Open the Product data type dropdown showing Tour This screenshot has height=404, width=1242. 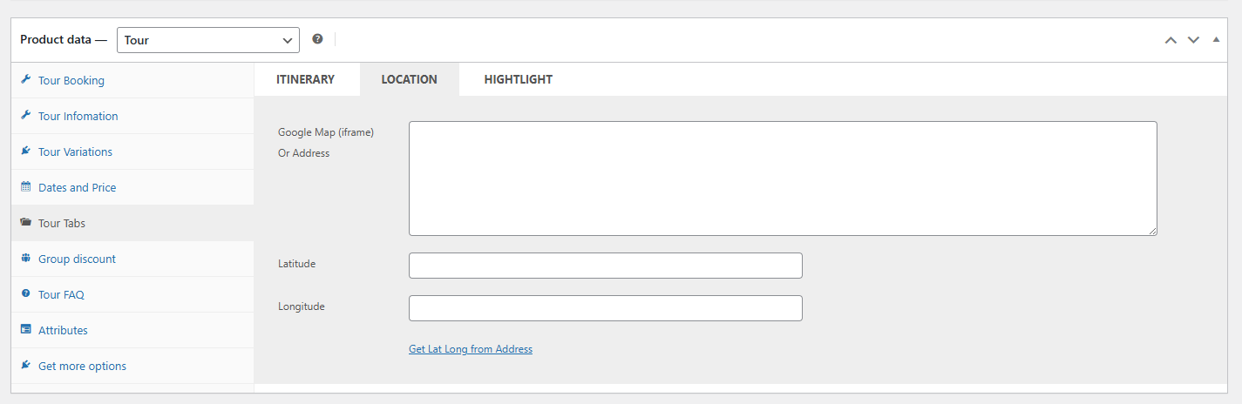click(208, 40)
